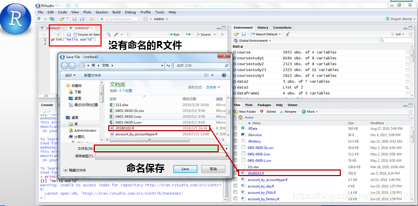Save workspace disk icon in Environment pane

(243, 34)
